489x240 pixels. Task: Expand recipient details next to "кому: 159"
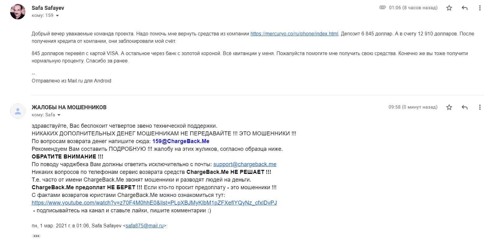(x=57, y=16)
